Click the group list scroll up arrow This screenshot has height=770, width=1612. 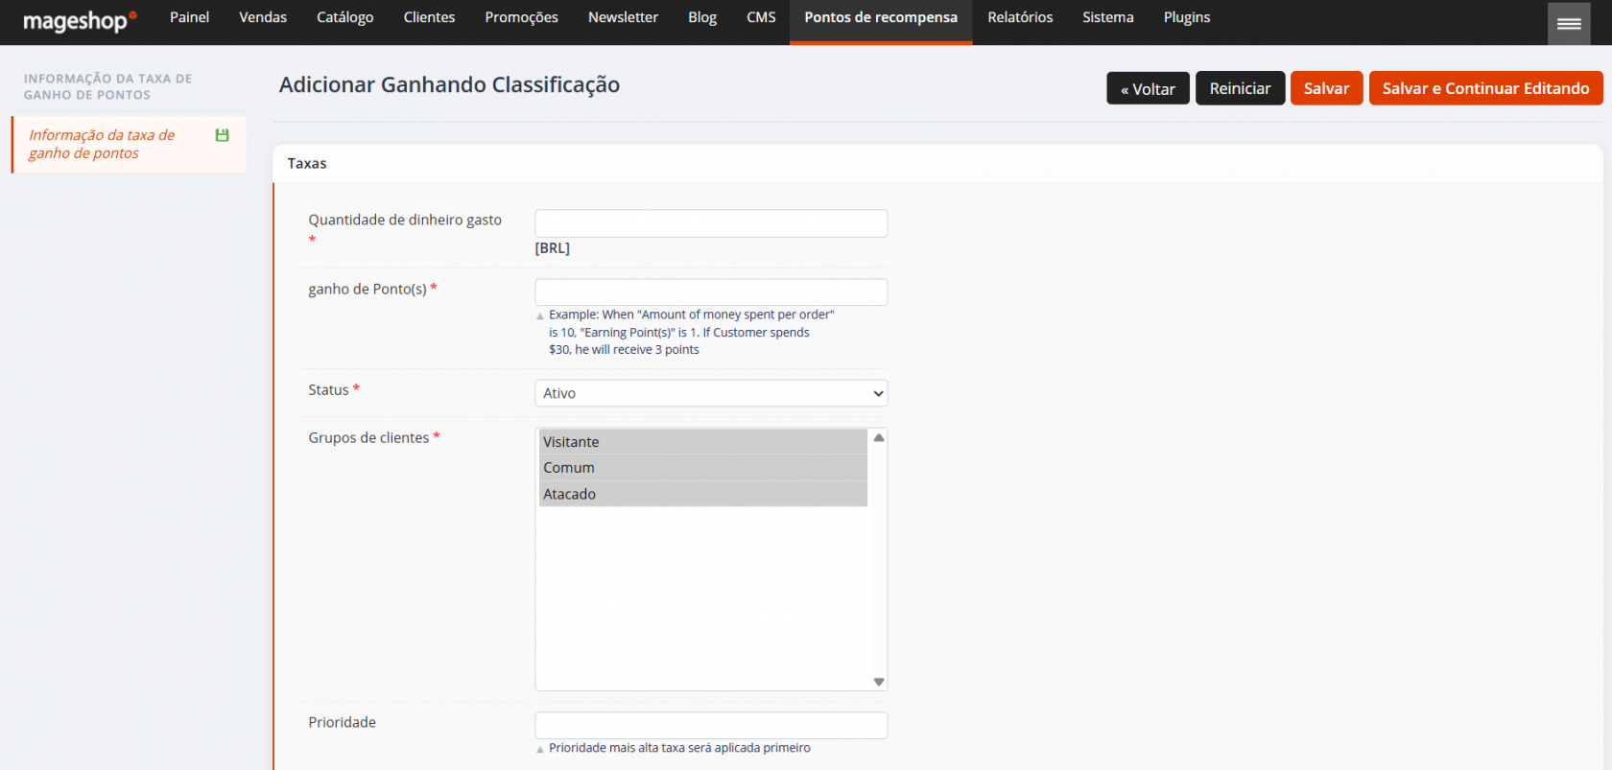(x=879, y=437)
